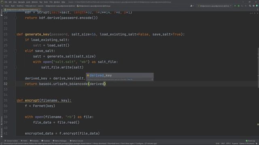This screenshot has height=145, width=259.
Task: Open the Help menu
Action: click(x=63, y=2)
